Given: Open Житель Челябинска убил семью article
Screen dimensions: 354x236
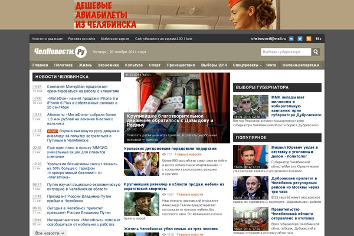Looking at the screenshot, I should coord(171,229).
